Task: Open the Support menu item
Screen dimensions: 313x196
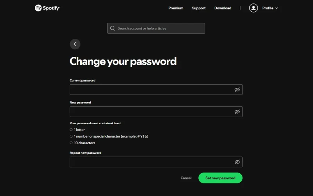Action: 199,8
